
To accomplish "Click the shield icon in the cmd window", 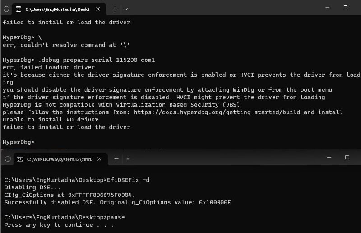I will [x=8, y=159].
